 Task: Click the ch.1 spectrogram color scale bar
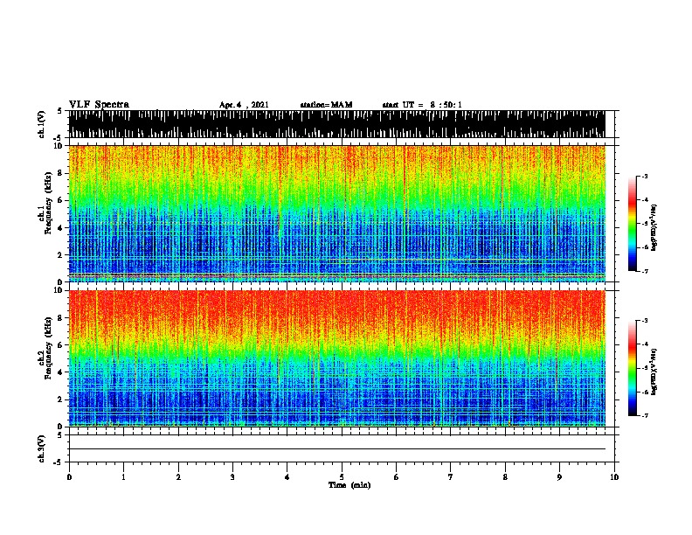[x=632, y=224]
